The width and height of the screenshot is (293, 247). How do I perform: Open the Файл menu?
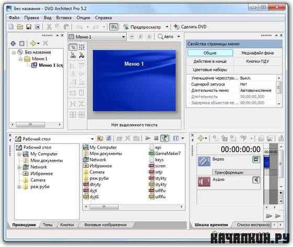click(14, 18)
